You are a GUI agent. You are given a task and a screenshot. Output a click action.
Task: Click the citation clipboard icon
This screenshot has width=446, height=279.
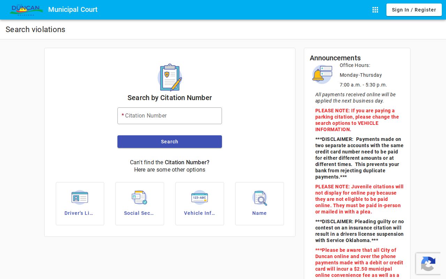click(x=170, y=77)
